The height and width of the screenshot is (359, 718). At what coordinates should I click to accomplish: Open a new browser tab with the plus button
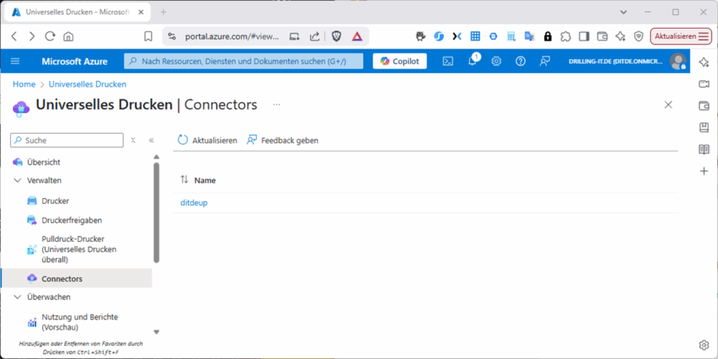(x=164, y=12)
